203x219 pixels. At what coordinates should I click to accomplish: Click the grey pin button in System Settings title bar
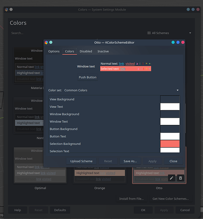(x=11, y=10)
